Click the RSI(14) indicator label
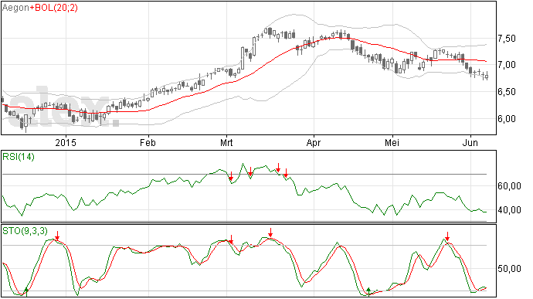Screen dimensions: 533x299 pyautogui.click(x=19, y=157)
